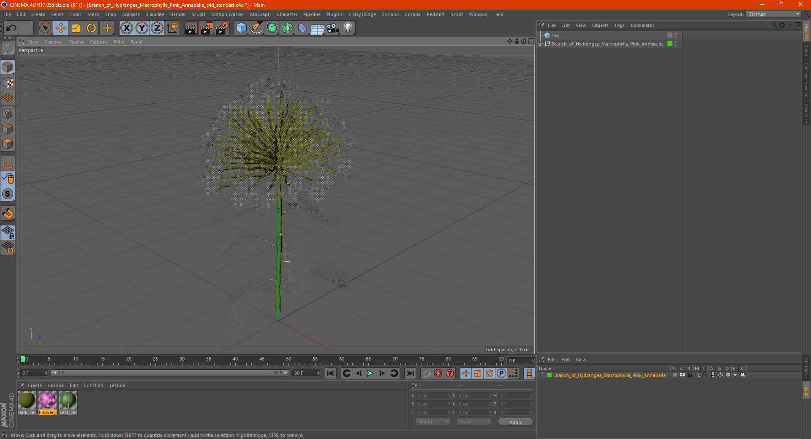Toggle Autokeying button
The width and height of the screenshot is (811, 439).
click(x=438, y=373)
